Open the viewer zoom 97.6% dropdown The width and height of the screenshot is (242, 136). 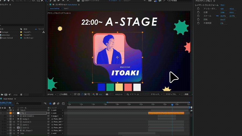52,94
